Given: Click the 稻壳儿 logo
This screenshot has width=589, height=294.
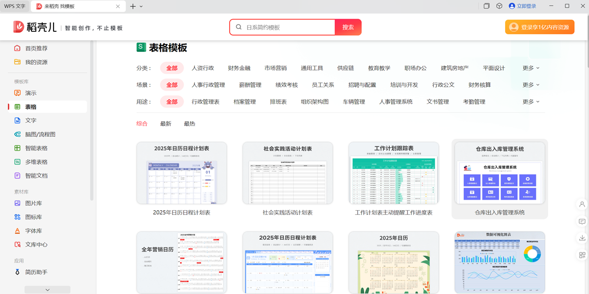Looking at the screenshot, I should (35, 27).
